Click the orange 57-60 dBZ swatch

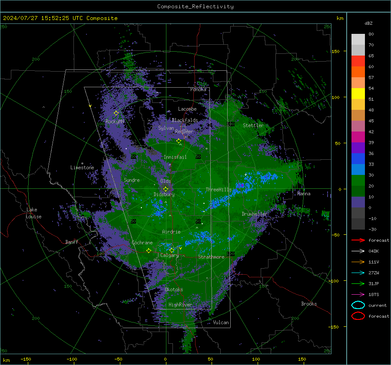[x=358, y=72]
